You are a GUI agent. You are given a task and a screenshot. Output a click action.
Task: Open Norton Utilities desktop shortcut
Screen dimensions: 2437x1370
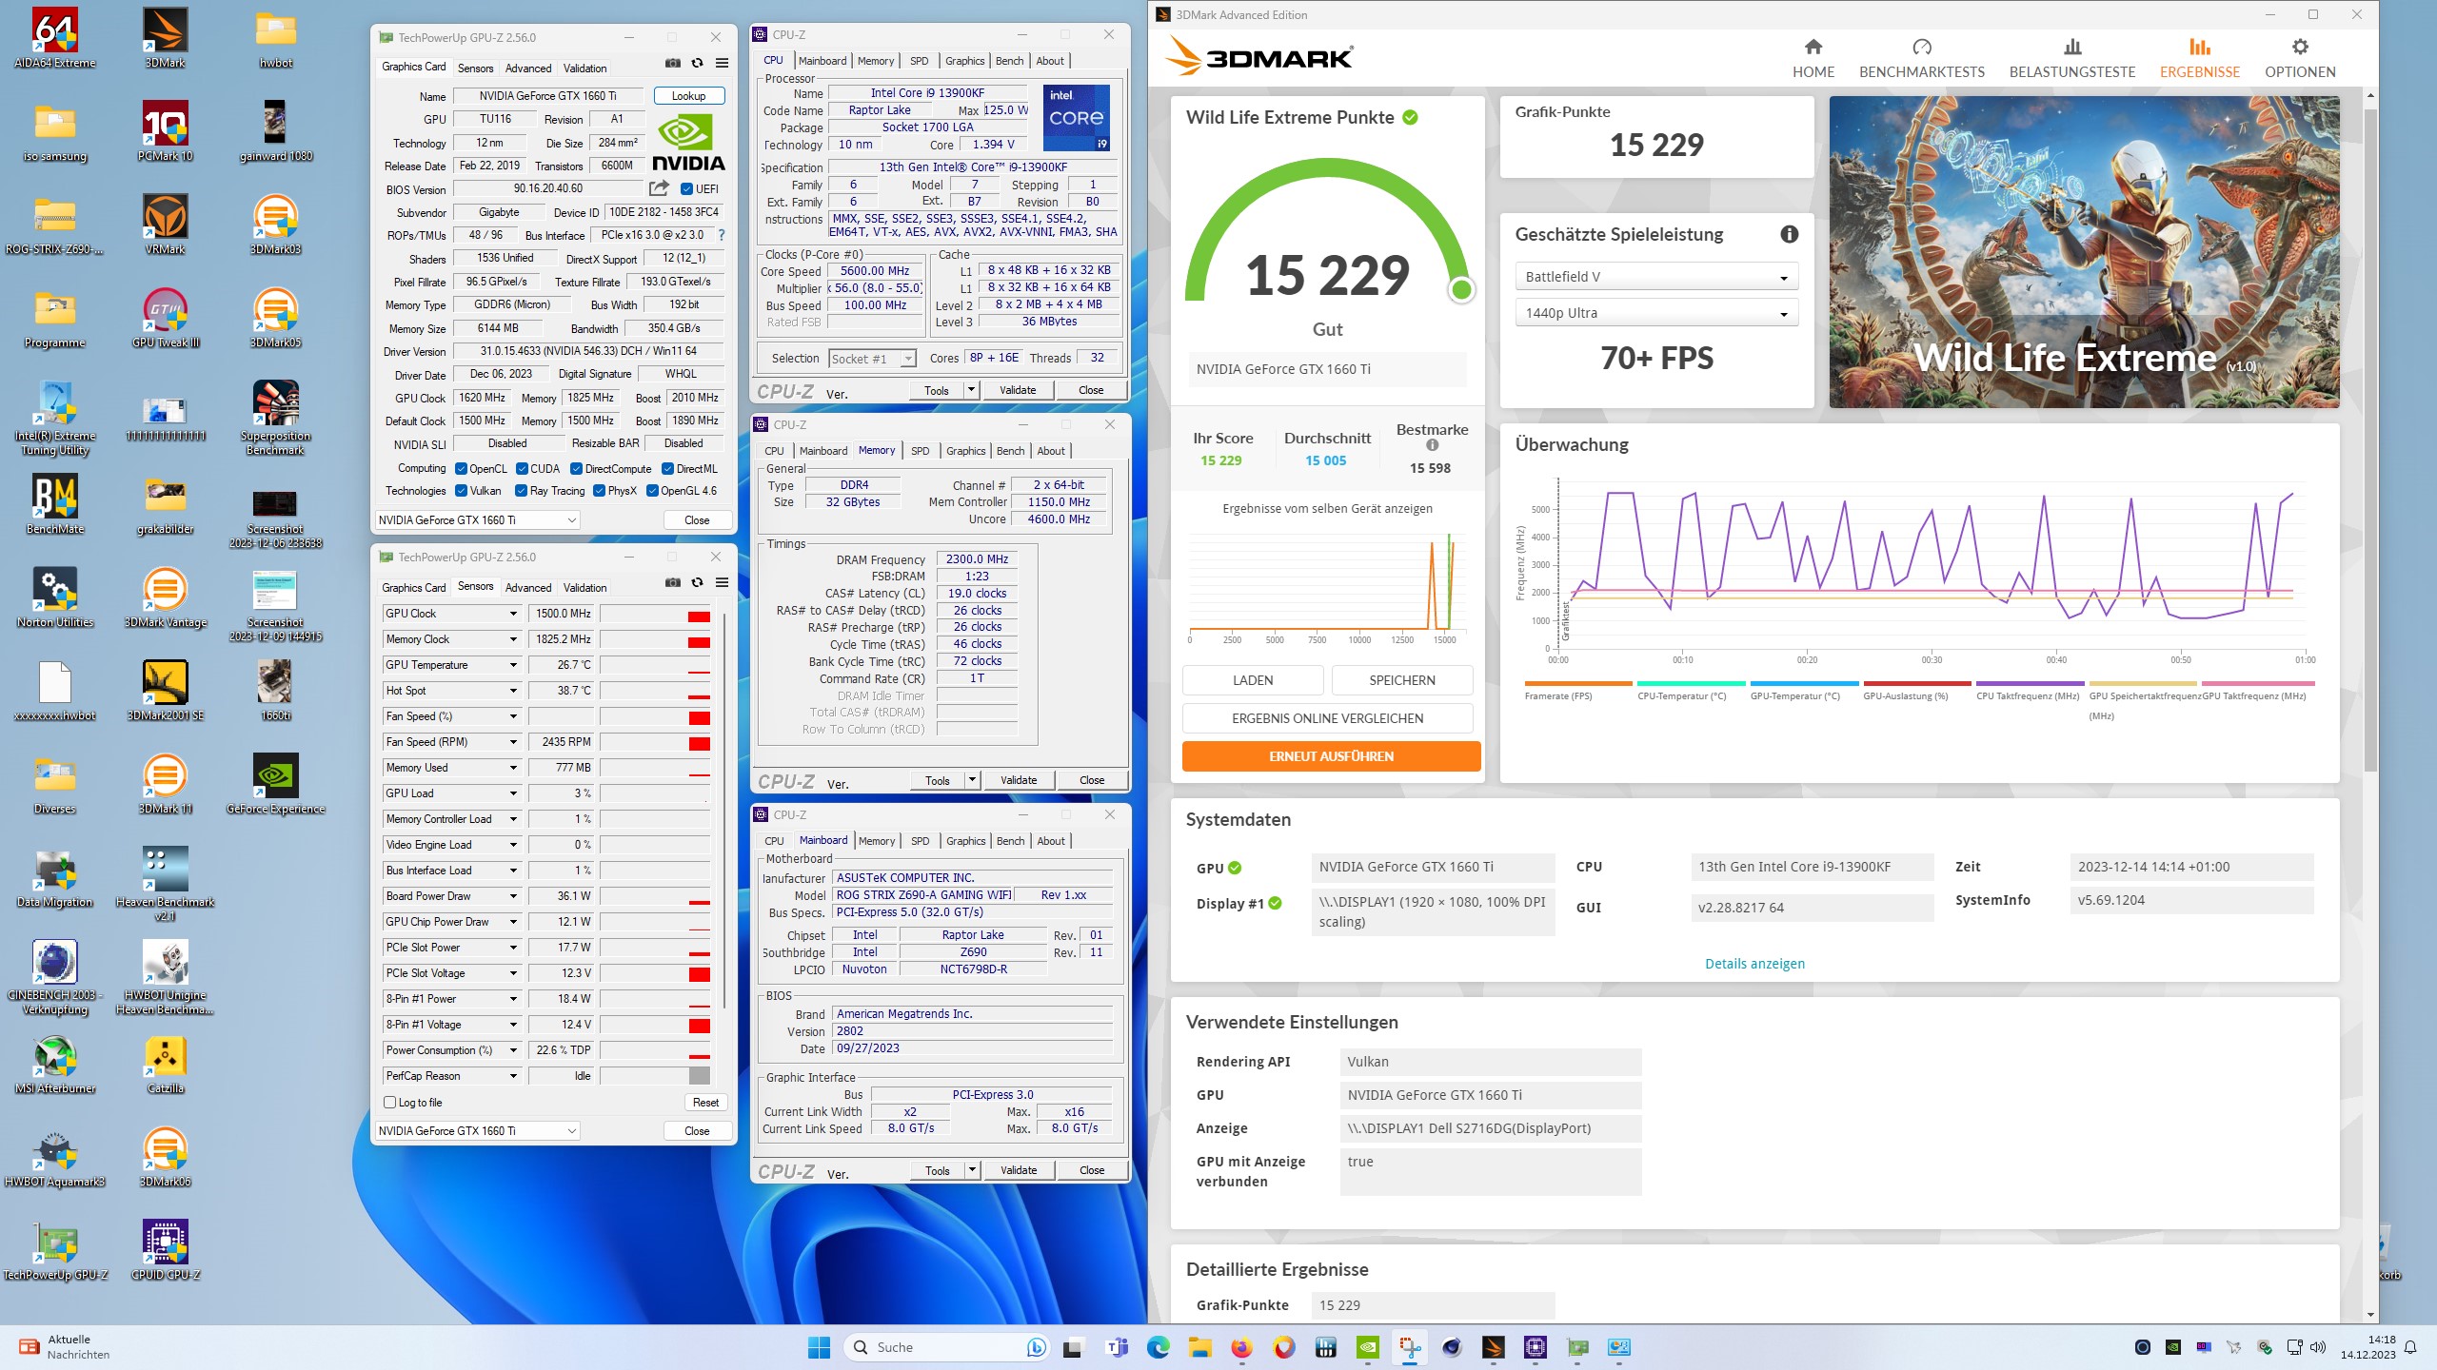pos(54,597)
